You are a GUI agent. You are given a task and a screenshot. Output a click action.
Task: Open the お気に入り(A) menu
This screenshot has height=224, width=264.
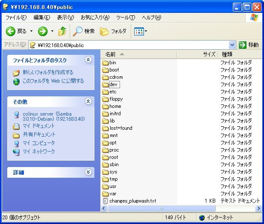(95, 18)
